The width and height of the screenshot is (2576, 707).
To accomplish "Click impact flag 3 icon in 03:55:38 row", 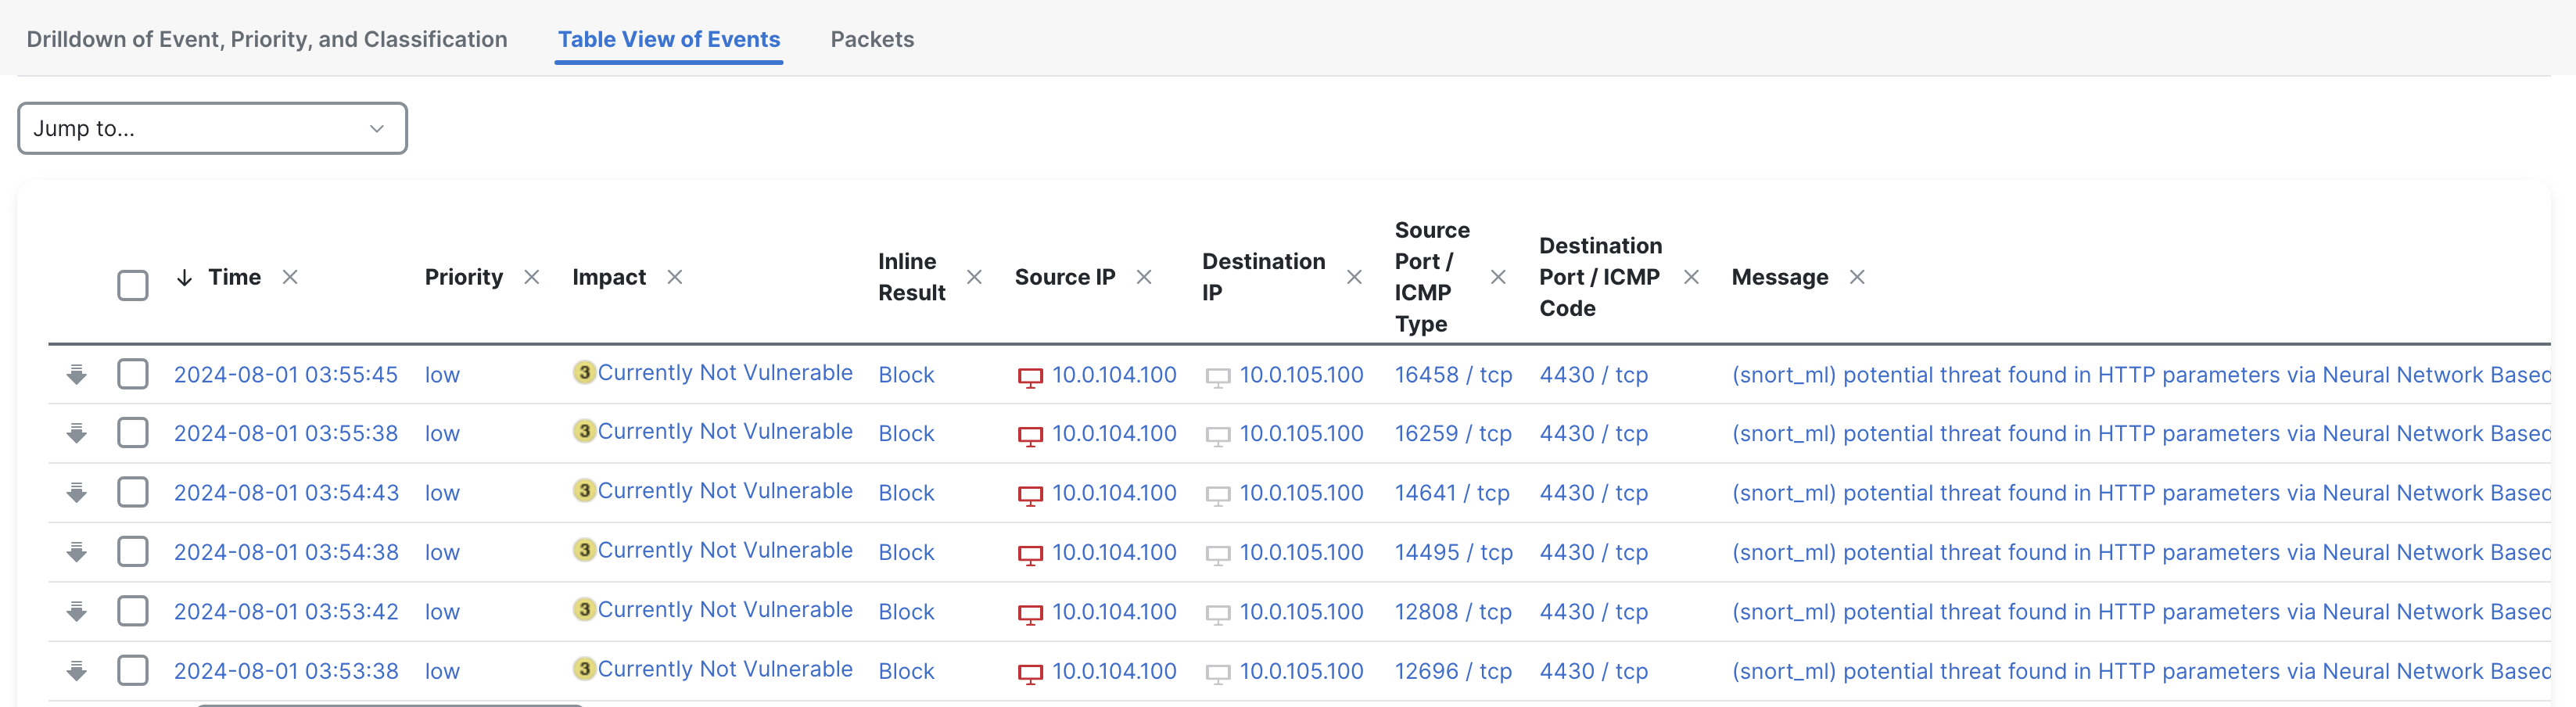I will [x=584, y=431].
